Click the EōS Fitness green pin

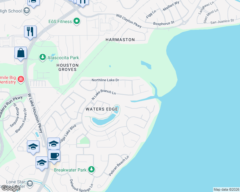[77, 21]
